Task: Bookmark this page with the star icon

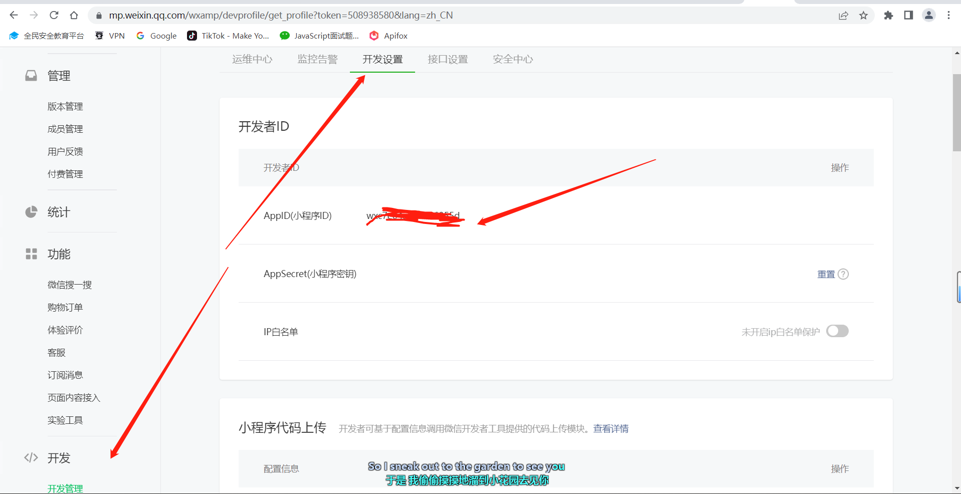Action: pos(863,16)
